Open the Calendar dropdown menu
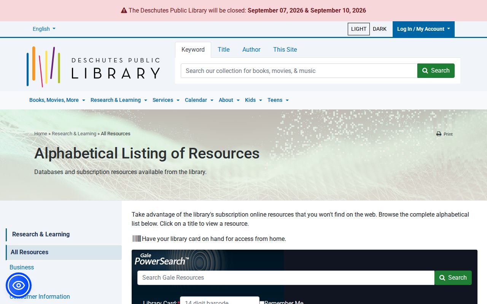This screenshot has width=487, height=304. [199, 100]
